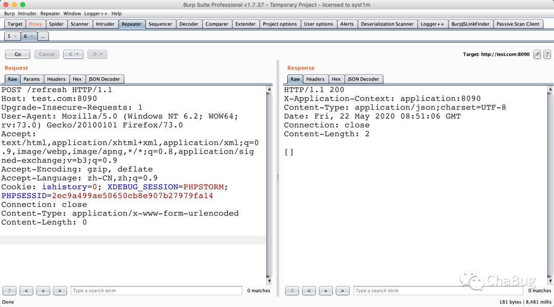Open the Deserialization Scanner tab
Image resolution: width=554 pixels, height=307 pixels.
click(x=387, y=24)
